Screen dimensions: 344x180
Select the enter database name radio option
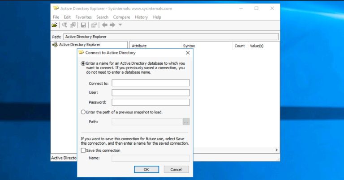tap(83, 63)
